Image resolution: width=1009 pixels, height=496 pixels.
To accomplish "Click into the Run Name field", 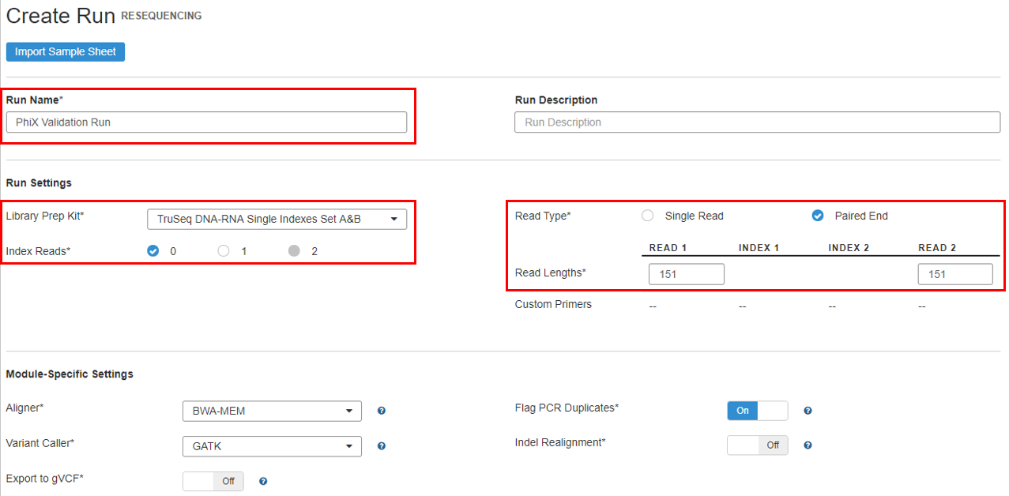I will click(206, 122).
